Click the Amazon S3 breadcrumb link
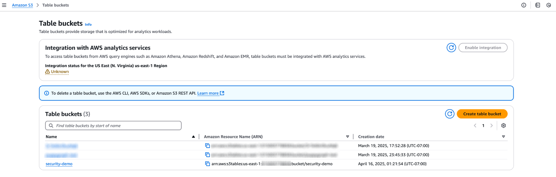 point(22,5)
